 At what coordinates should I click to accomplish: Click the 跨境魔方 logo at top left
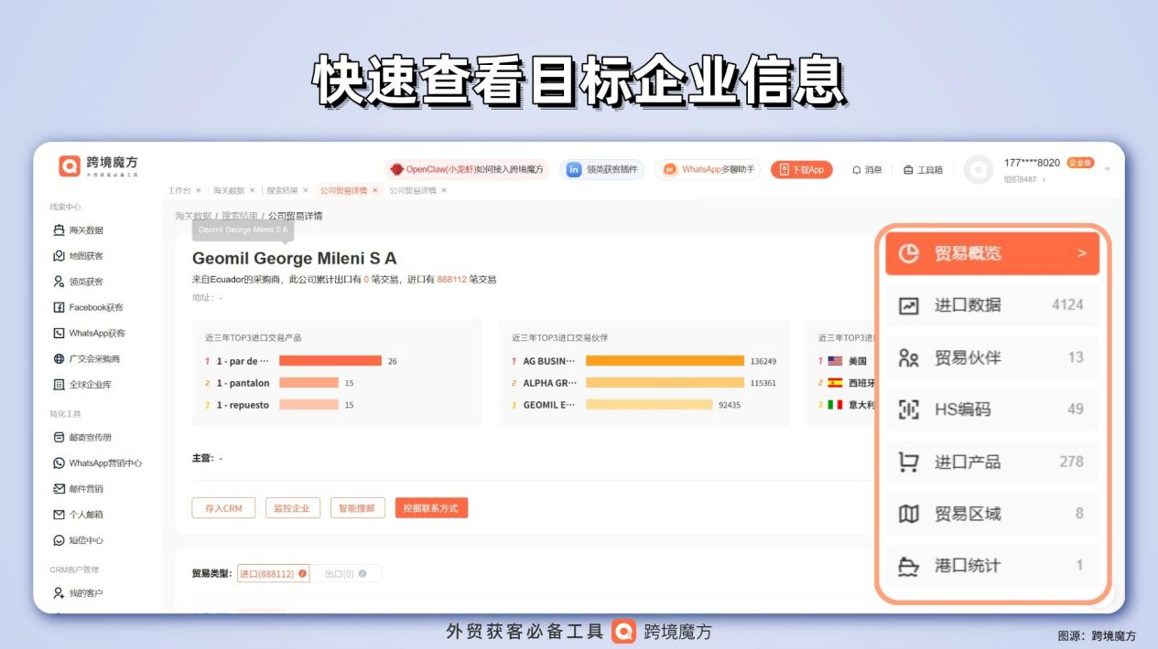98,165
